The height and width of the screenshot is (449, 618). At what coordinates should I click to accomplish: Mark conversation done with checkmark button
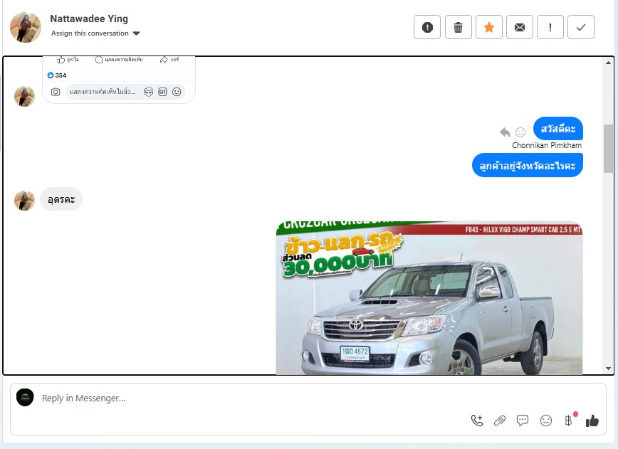(x=580, y=27)
